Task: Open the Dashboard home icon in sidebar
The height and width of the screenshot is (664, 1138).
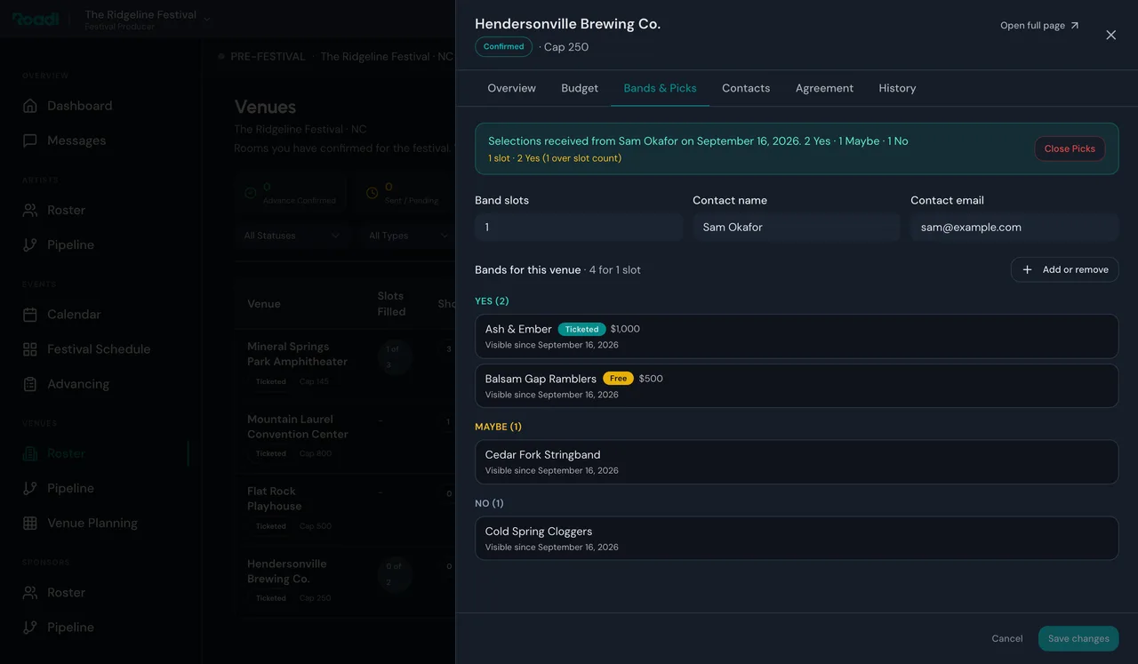Action: coord(30,106)
